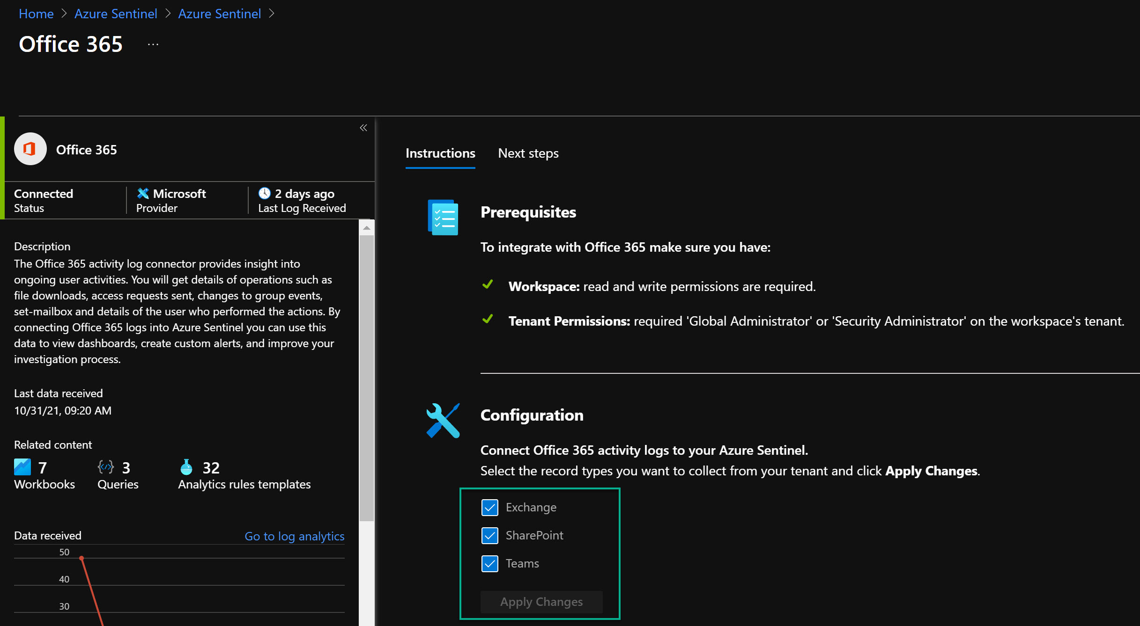The width and height of the screenshot is (1140, 626).
Task: Uncheck the Exchange checkbox
Action: tap(490, 508)
